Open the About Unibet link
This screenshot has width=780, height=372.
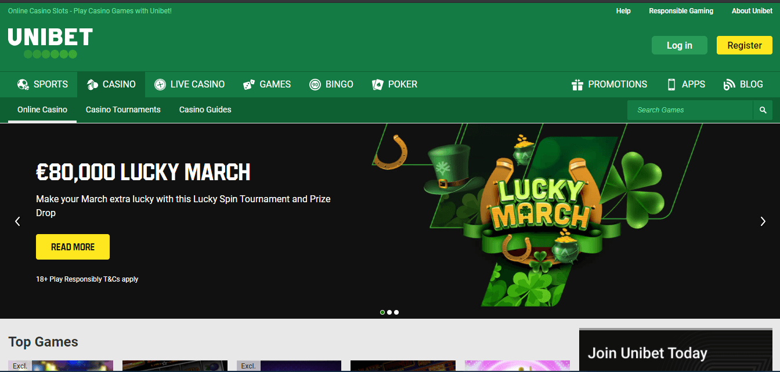click(752, 11)
